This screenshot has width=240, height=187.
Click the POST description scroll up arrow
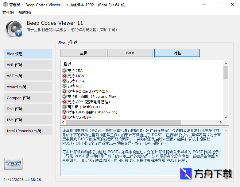tap(226, 130)
